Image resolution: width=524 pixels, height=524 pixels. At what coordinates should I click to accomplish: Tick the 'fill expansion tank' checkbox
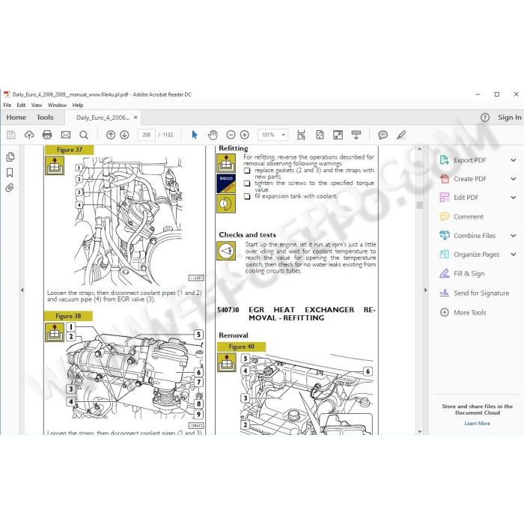point(247,196)
